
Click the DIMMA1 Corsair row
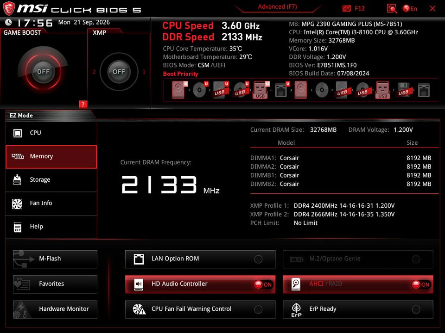(341, 158)
